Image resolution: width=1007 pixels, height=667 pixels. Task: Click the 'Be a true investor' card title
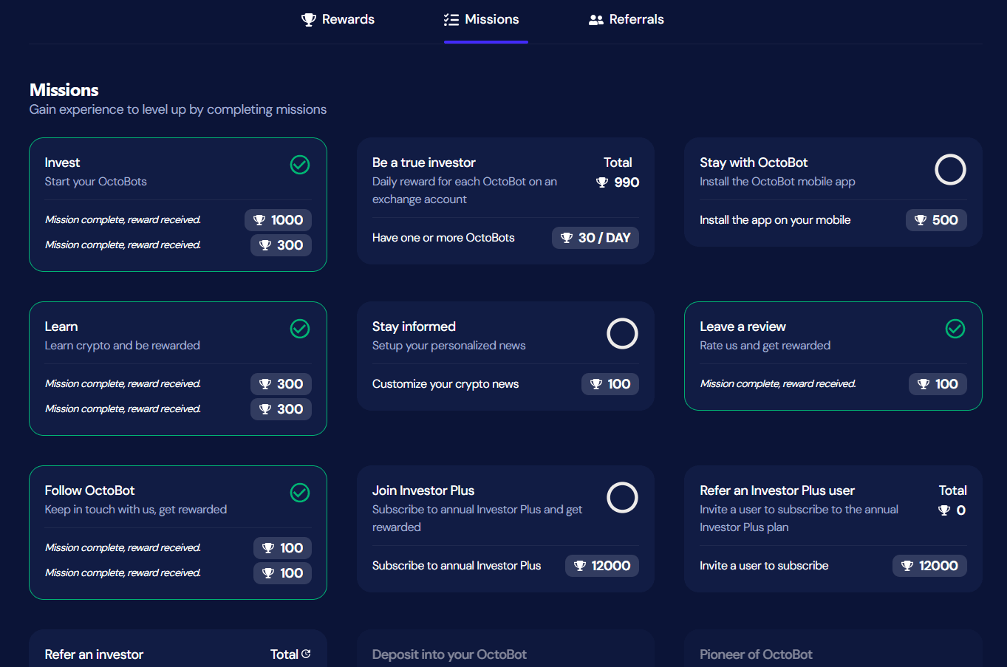tap(424, 163)
